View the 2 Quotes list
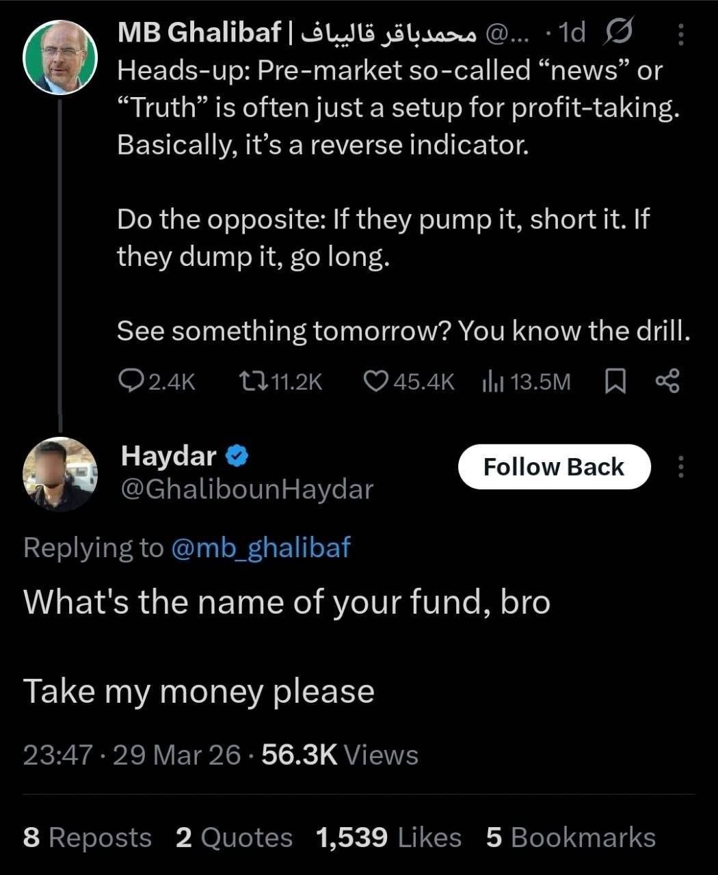The width and height of the screenshot is (718, 875). [x=234, y=837]
